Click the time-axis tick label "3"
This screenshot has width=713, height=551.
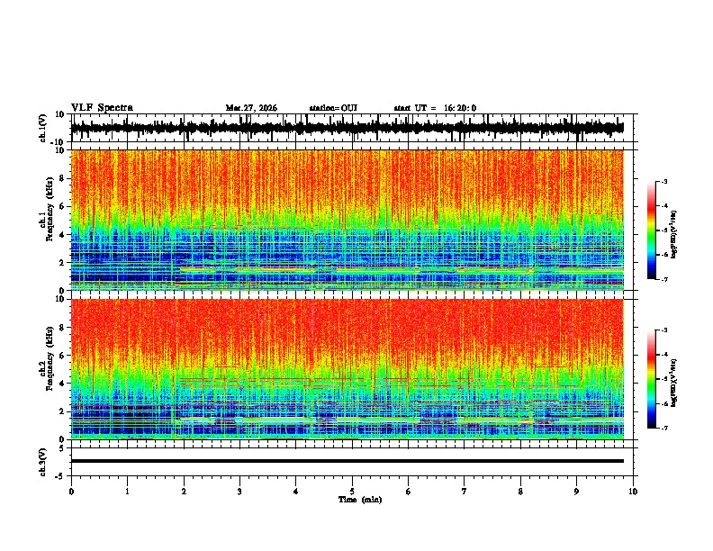click(x=239, y=492)
